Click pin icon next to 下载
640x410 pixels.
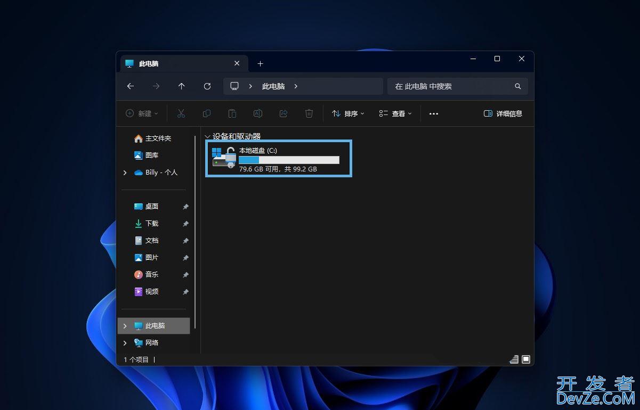pos(185,224)
